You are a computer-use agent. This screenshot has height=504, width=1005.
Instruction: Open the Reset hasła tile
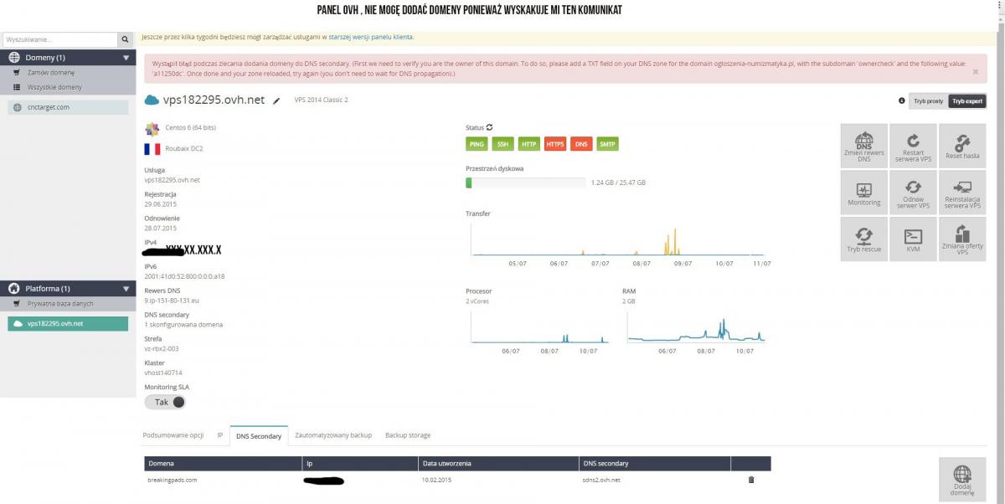[962, 147]
